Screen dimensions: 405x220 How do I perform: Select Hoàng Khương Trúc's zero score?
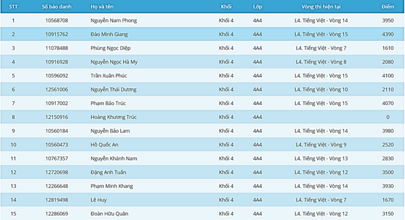pos(388,117)
